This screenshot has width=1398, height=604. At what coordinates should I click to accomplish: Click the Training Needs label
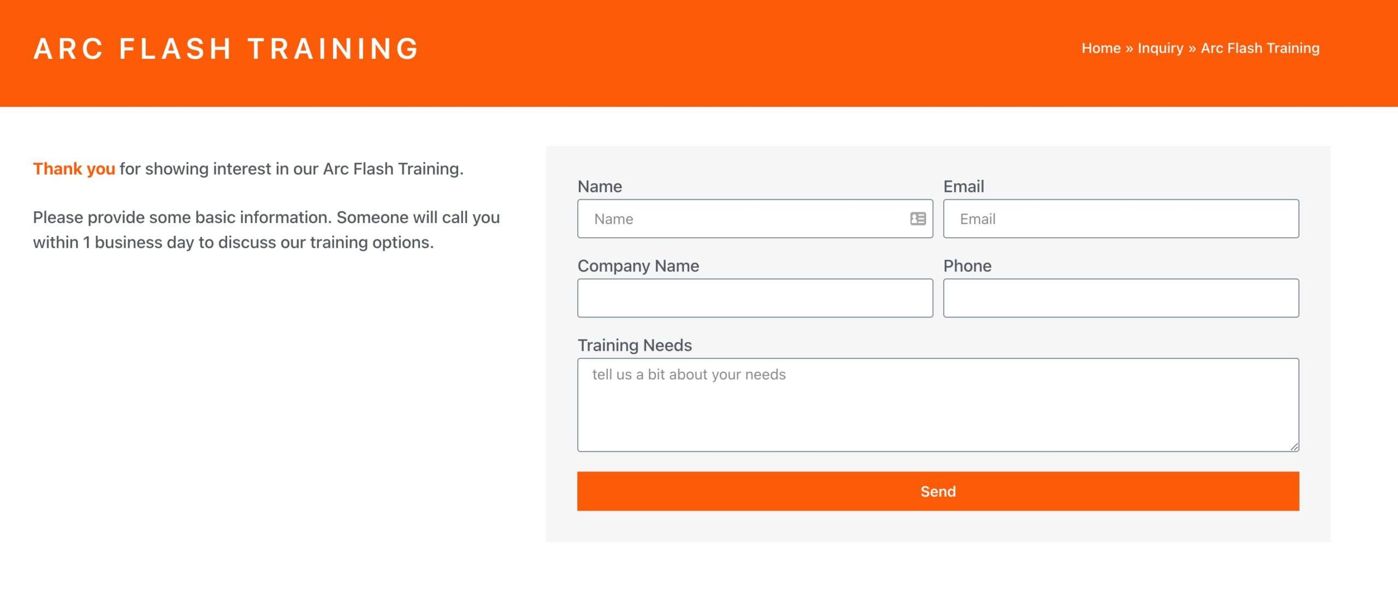click(x=635, y=345)
